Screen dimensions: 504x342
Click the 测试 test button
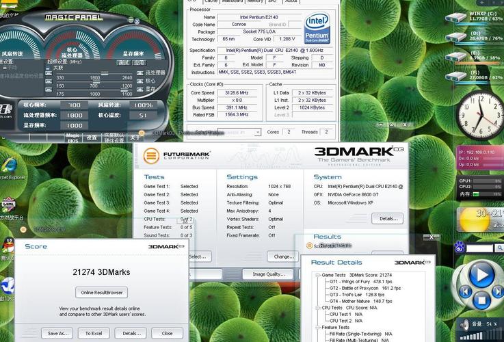[x=123, y=63]
